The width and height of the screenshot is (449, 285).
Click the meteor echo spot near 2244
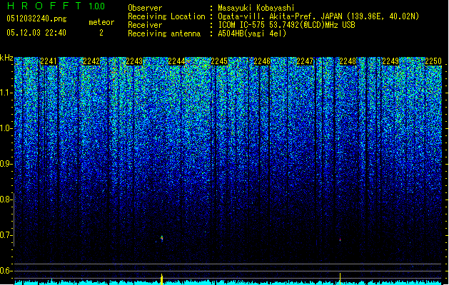point(162,238)
